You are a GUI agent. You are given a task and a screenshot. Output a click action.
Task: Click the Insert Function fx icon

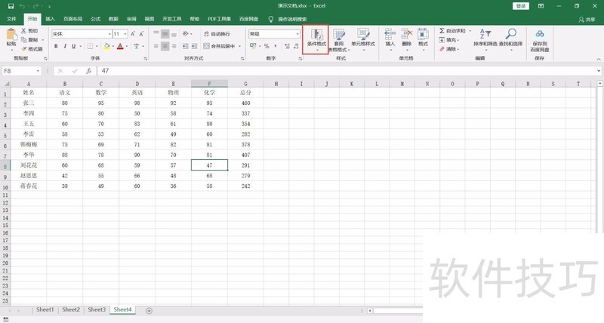[x=88, y=71]
